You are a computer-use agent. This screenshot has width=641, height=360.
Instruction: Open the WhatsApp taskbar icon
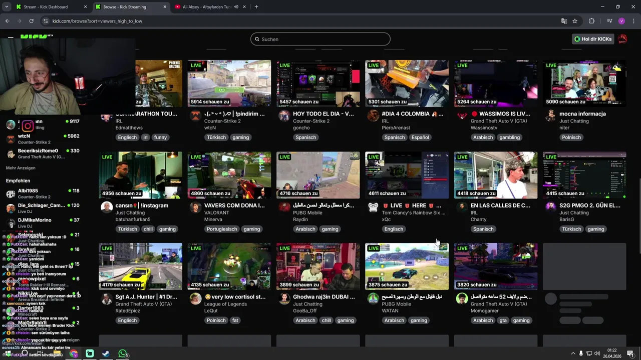point(122,353)
